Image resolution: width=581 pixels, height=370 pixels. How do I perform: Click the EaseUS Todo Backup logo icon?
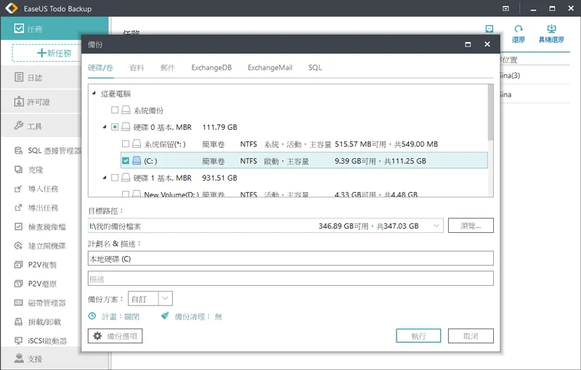[x=12, y=8]
